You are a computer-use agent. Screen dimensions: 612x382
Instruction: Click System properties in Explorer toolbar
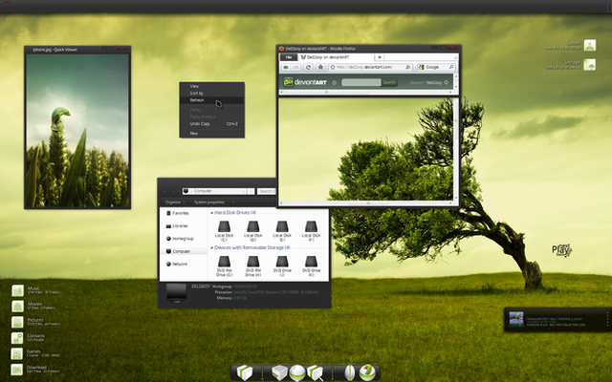[209, 202]
